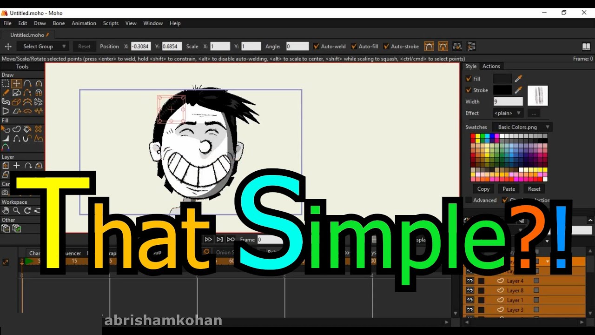Select the Line Width tool
The image size is (595, 335).
pyautogui.click(x=5, y=139)
